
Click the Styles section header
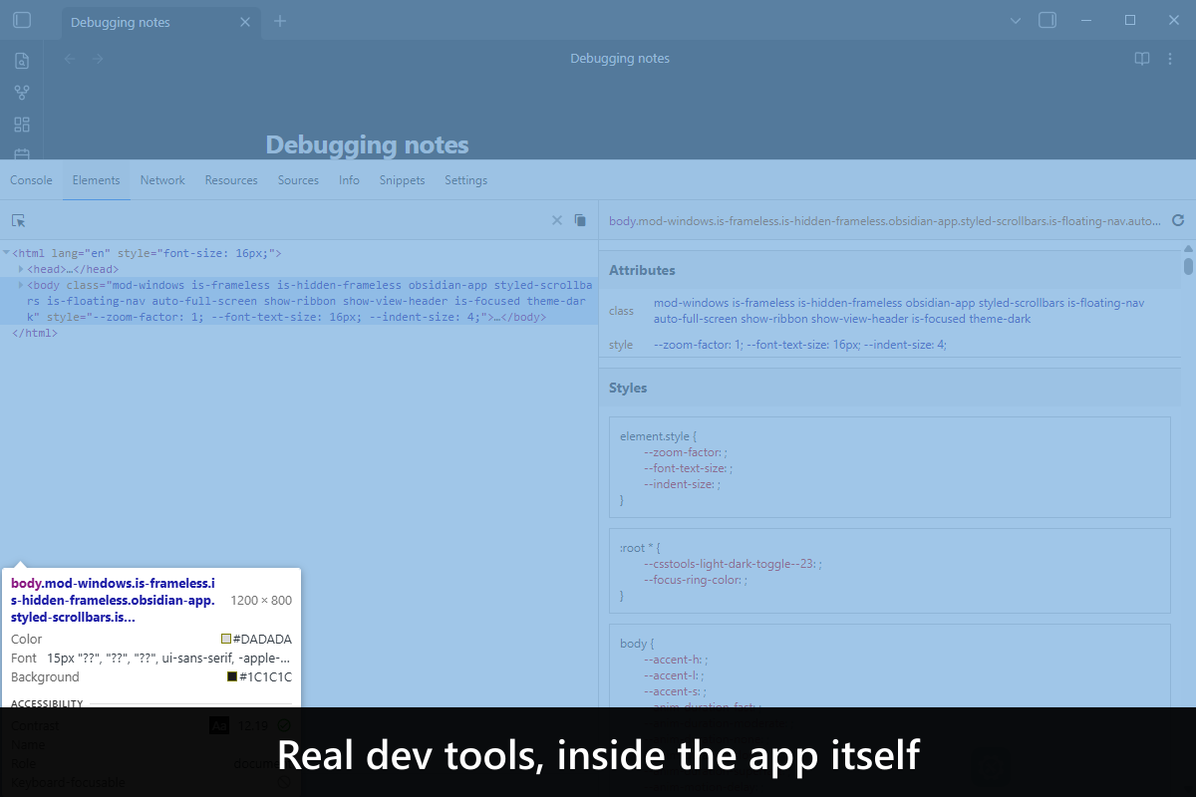coord(889,388)
